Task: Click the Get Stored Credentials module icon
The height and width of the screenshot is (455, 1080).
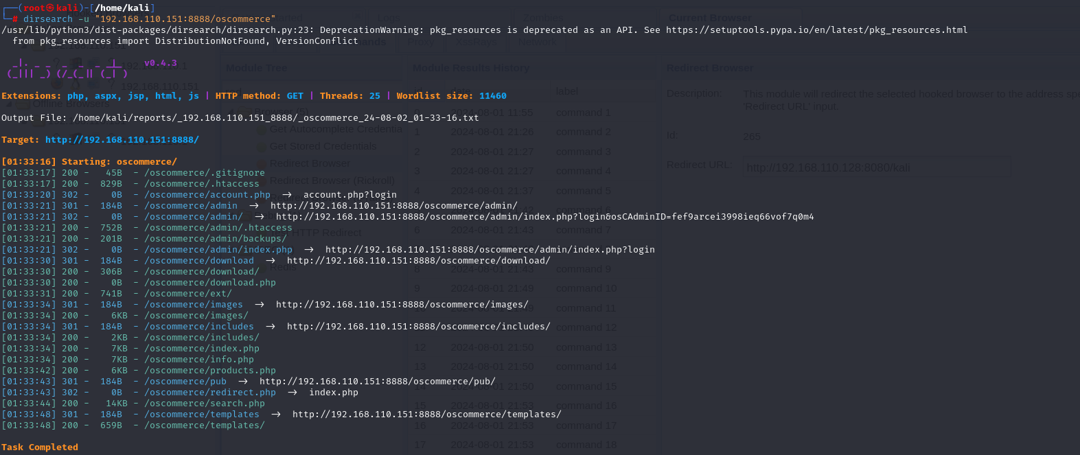Action: pos(262,146)
